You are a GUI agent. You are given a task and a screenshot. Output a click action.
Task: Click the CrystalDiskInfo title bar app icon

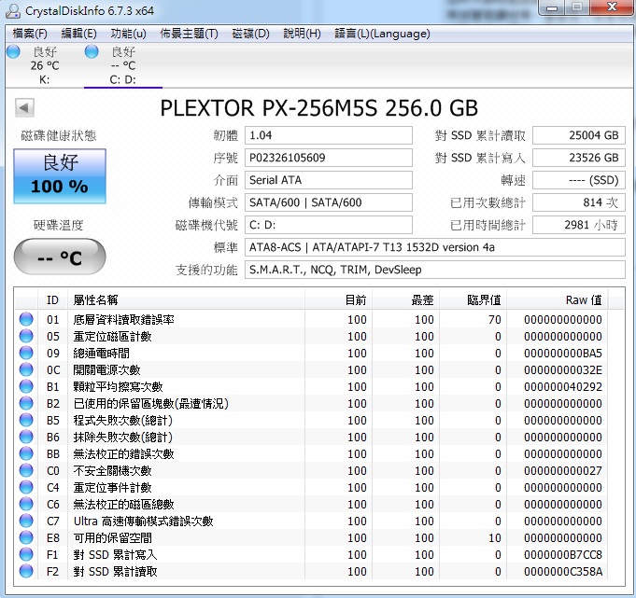pyautogui.click(x=12, y=10)
